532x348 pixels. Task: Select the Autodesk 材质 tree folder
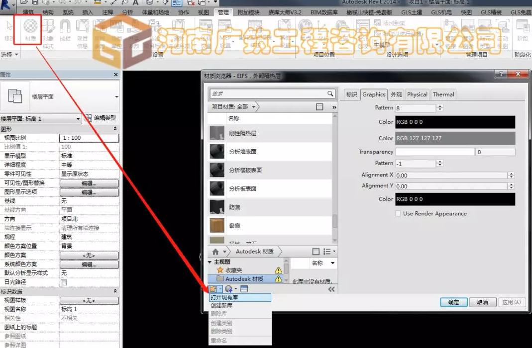pos(244,279)
